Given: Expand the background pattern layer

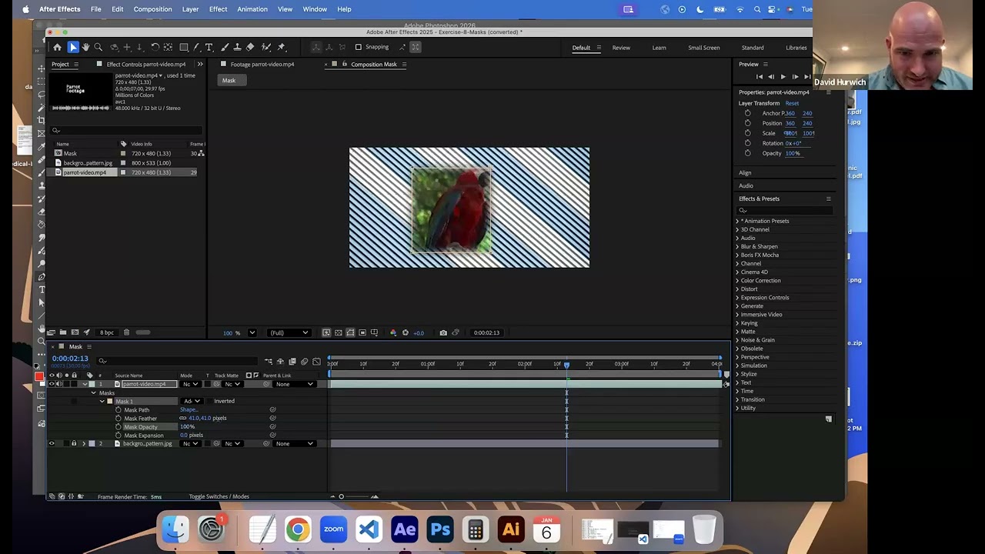Looking at the screenshot, I should 83,443.
